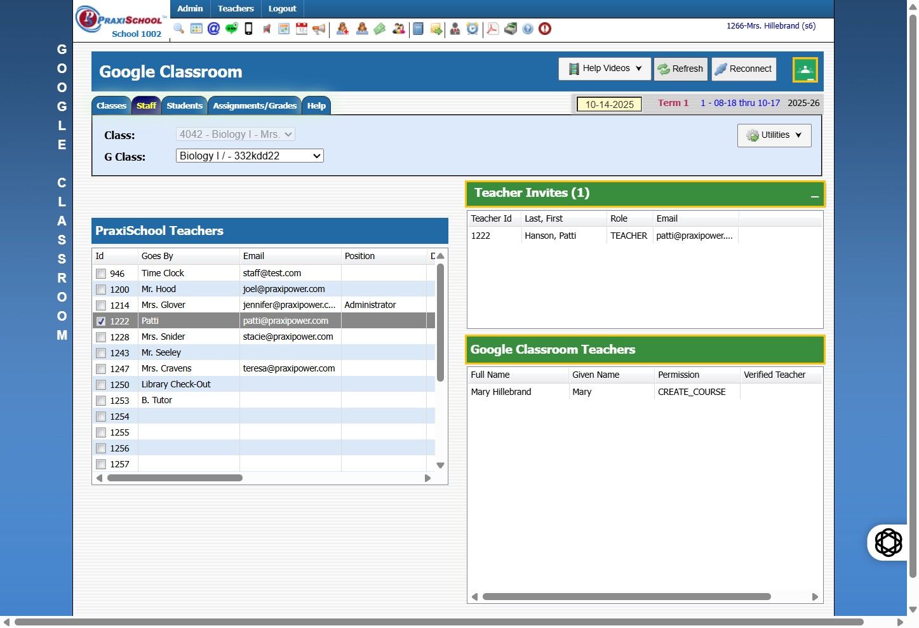Click the nurse with red plus icon
The height and width of the screenshot is (628, 919).
pyautogui.click(x=342, y=29)
